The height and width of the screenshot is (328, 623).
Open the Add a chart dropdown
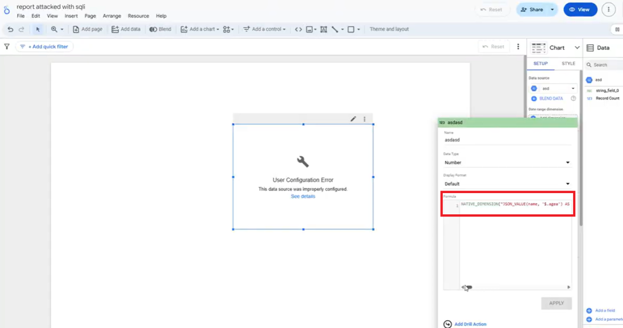[200, 30]
